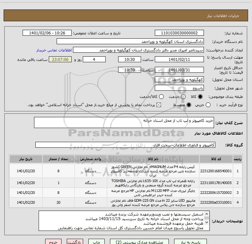Click buyer organization name field
This screenshot has height=244, width=252.
click(130, 41)
